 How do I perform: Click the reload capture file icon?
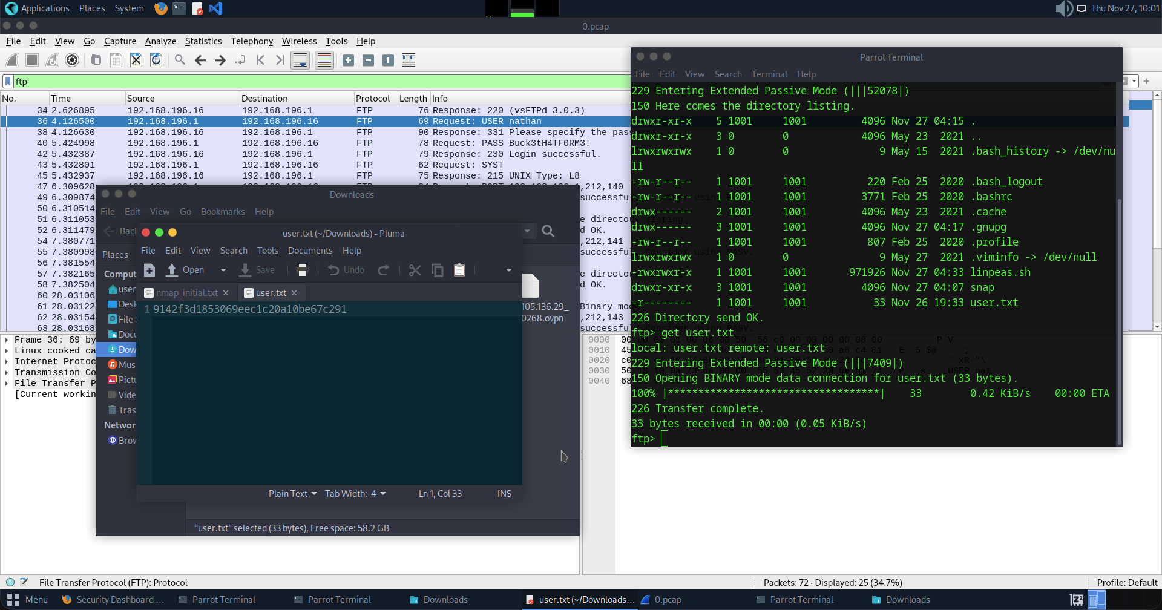(156, 60)
